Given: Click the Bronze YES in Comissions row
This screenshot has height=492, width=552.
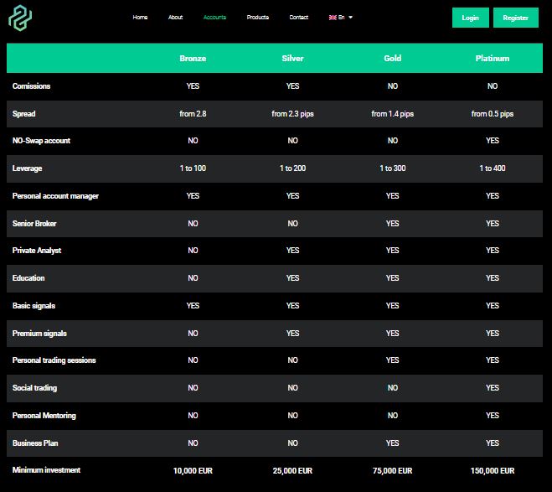Looking at the screenshot, I should [193, 86].
